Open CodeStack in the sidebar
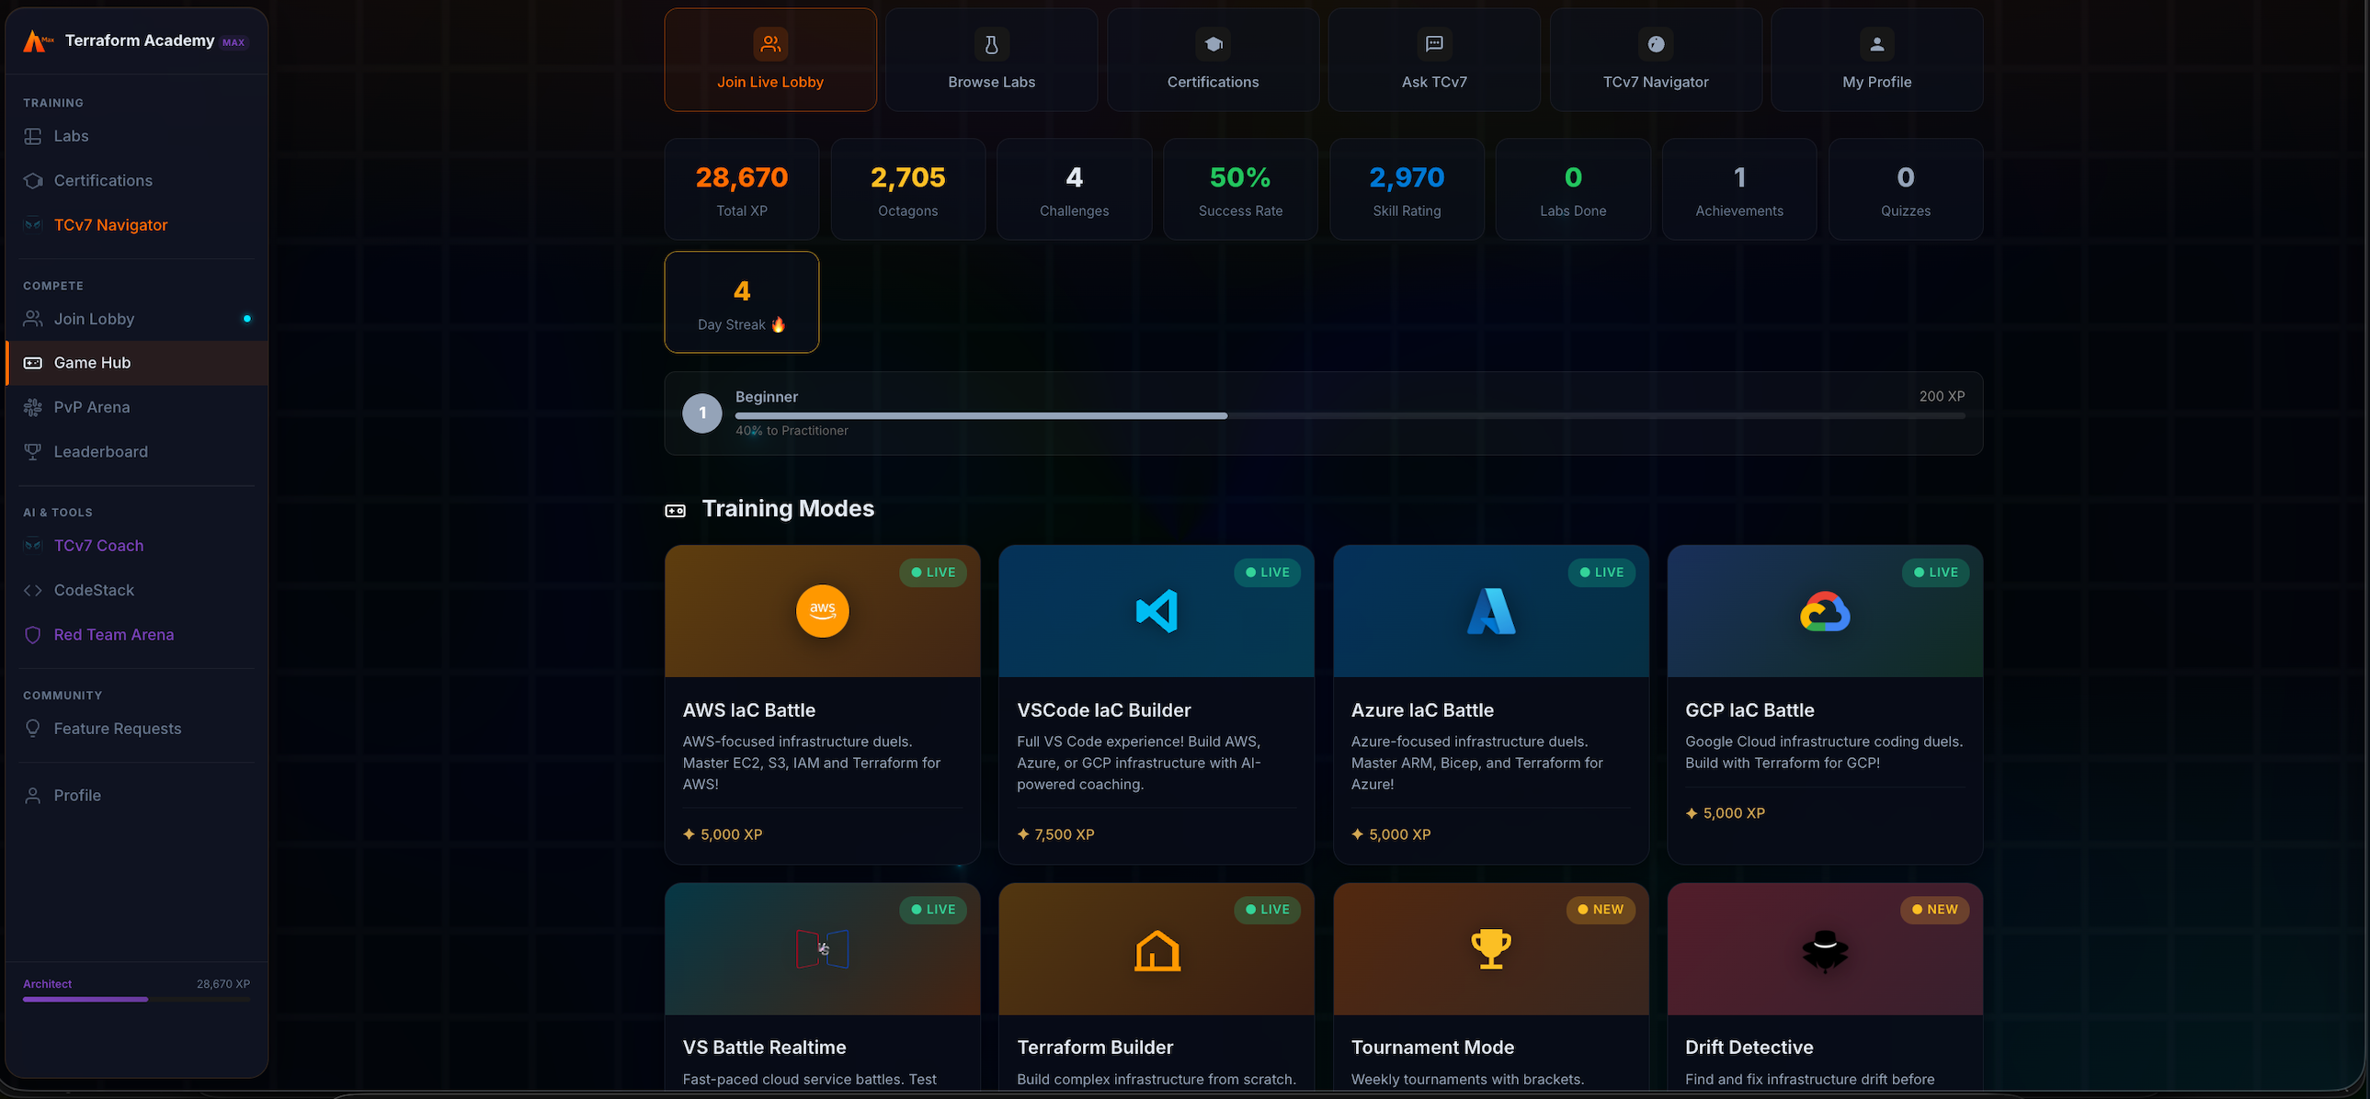Screen dimensions: 2370x1099 click(136, 591)
